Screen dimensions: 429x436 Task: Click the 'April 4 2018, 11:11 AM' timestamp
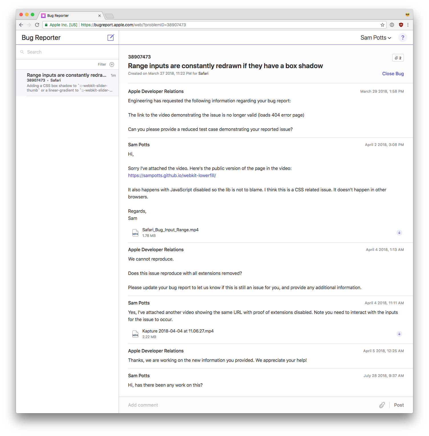(x=384, y=303)
